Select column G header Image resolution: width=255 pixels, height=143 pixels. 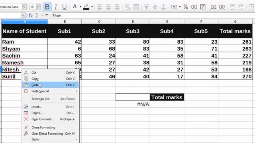coord(235,21)
